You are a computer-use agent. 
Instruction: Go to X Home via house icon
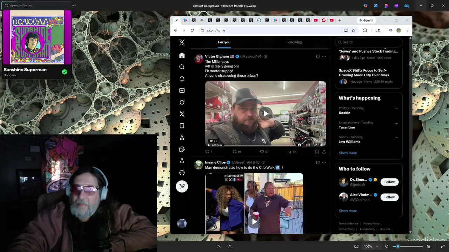(182, 55)
